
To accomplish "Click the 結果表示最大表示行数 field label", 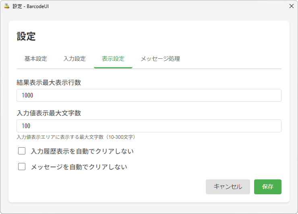I will click(x=49, y=82).
